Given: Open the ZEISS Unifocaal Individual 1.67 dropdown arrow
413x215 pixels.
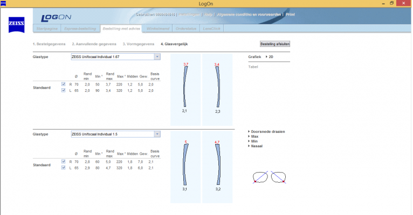Looking at the screenshot, I should click(x=157, y=56).
